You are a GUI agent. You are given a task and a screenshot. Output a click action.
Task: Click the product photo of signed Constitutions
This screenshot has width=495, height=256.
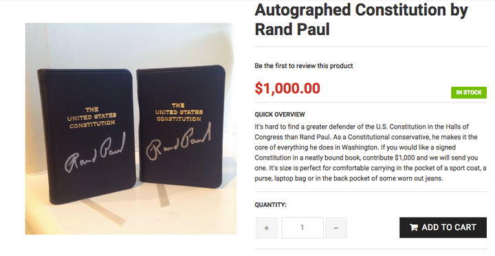[131, 128]
